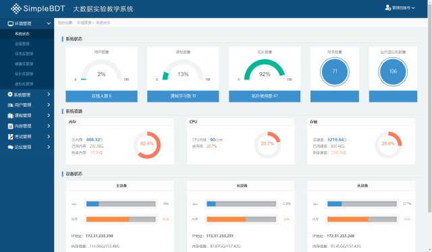Click the IP address 172.31.233.249
Viewport: 432px width, 252px height.
click(x=340, y=236)
